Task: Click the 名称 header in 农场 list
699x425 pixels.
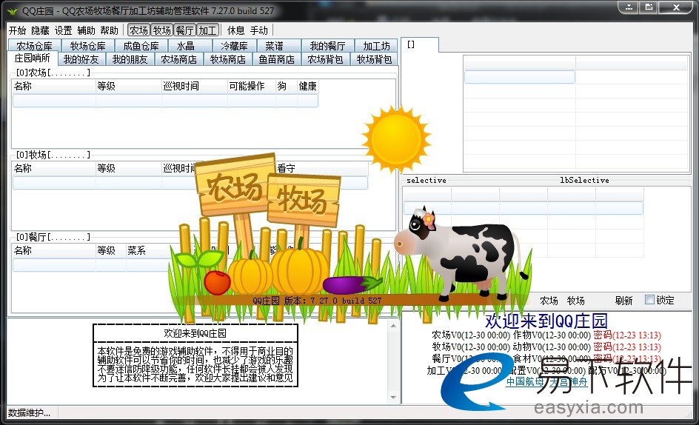Action: click(54, 86)
